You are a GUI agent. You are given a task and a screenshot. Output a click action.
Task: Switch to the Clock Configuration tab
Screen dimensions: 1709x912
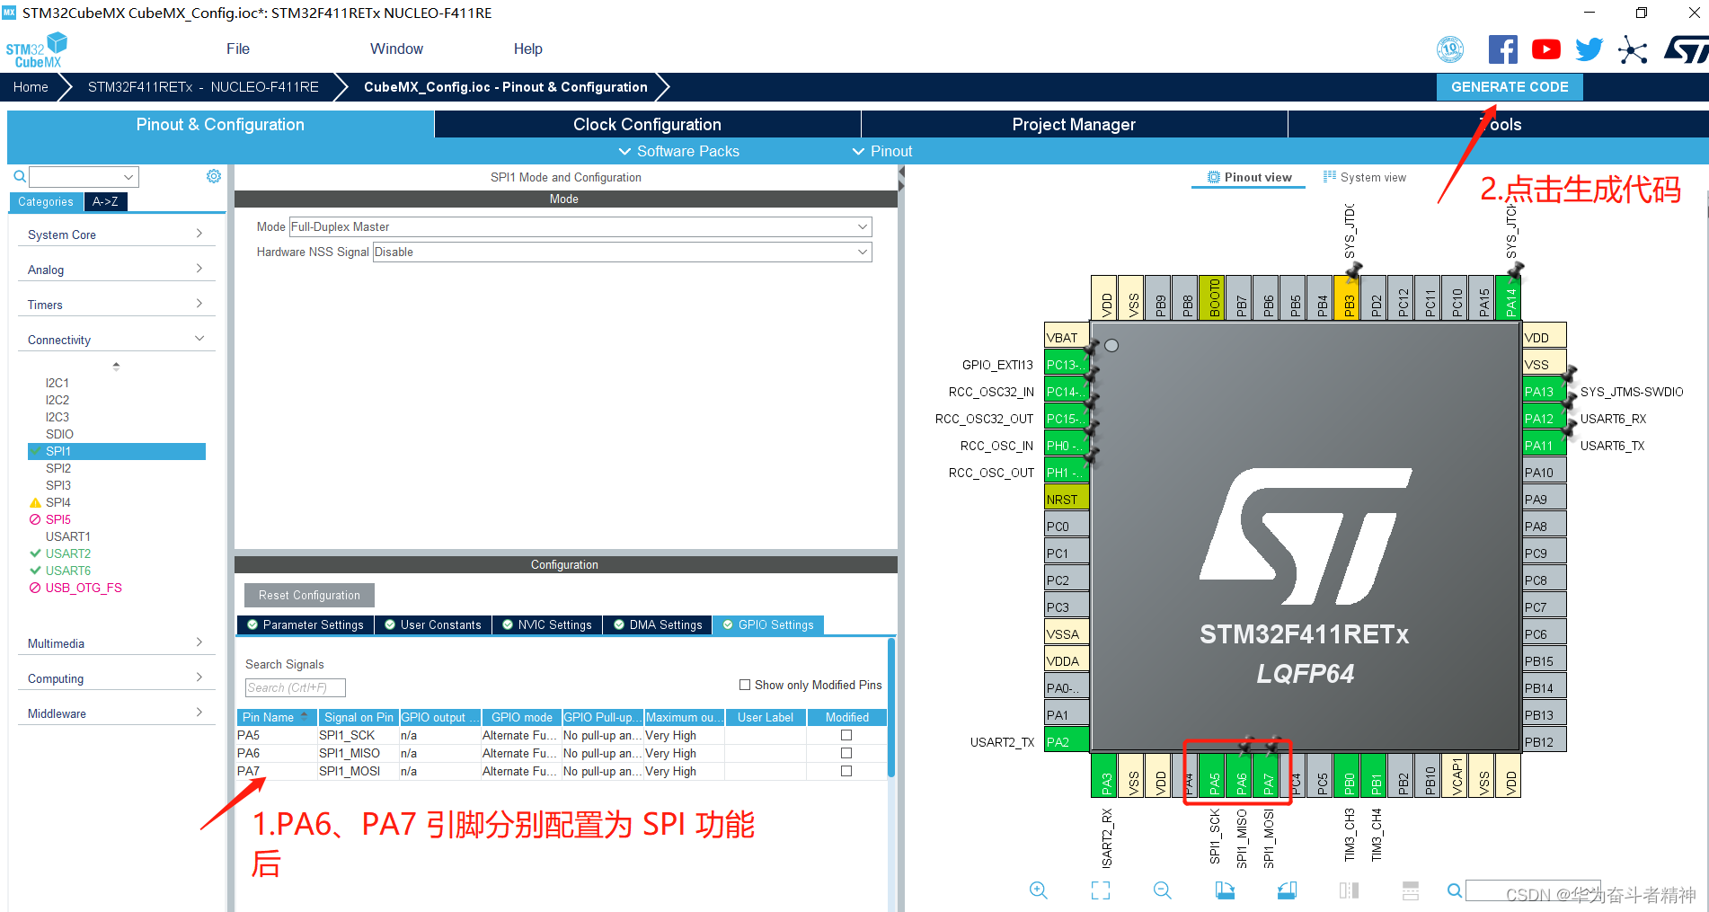[x=647, y=124]
